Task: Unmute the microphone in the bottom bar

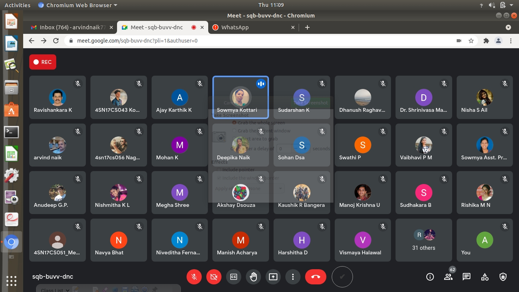Action: click(194, 277)
